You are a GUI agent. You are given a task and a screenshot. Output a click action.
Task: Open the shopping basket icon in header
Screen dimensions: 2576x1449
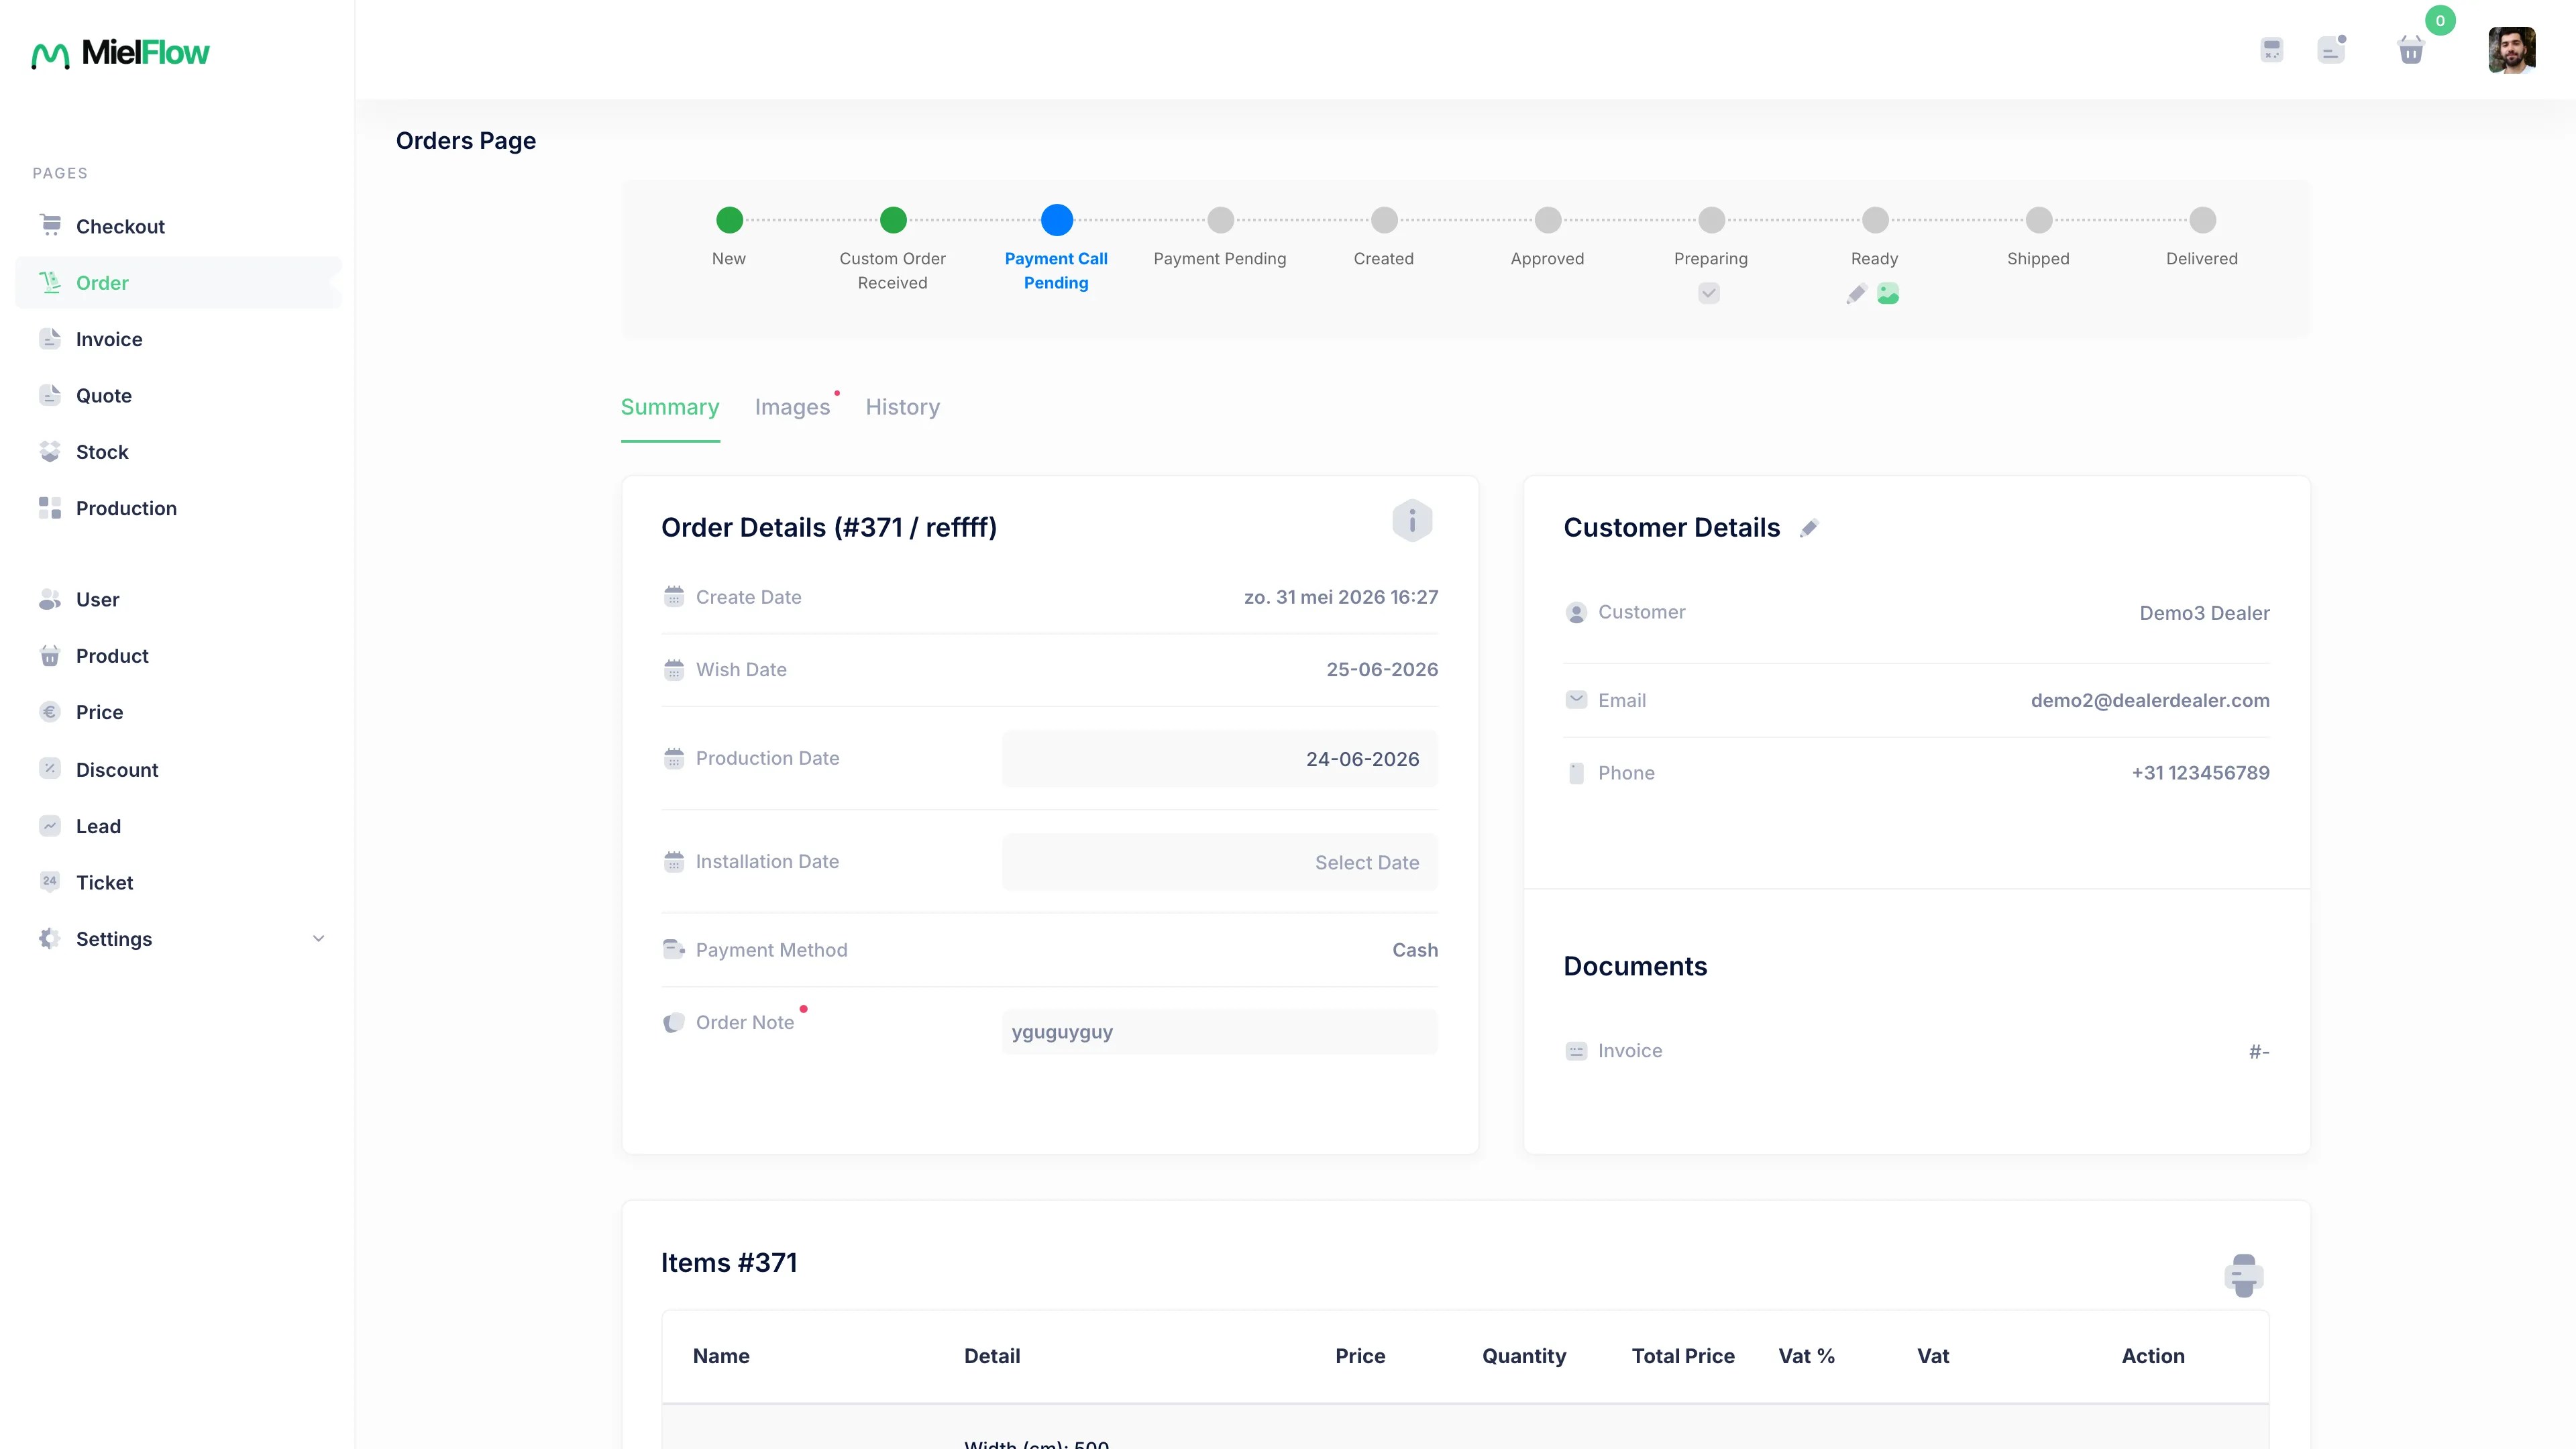[x=2411, y=50]
